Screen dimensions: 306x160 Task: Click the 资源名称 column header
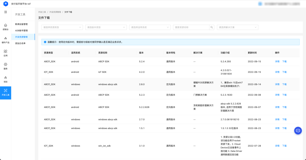[x=103, y=53]
